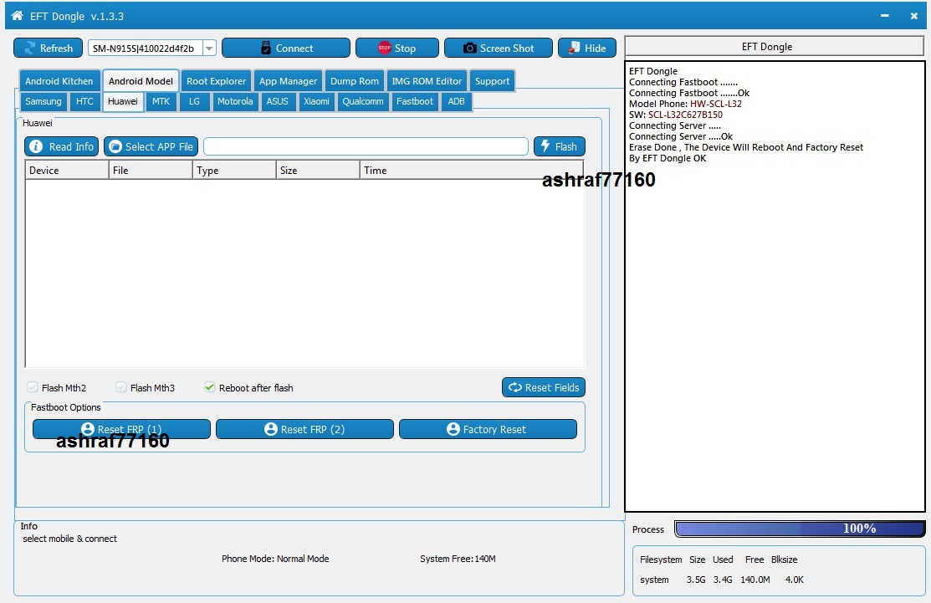Image resolution: width=931 pixels, height=603 pixels.
Task: Click the Size column header
Action: tap(318, 171)
